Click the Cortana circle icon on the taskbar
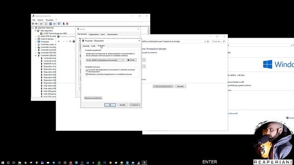Viewport: 294px width, 165px height. 8,163
